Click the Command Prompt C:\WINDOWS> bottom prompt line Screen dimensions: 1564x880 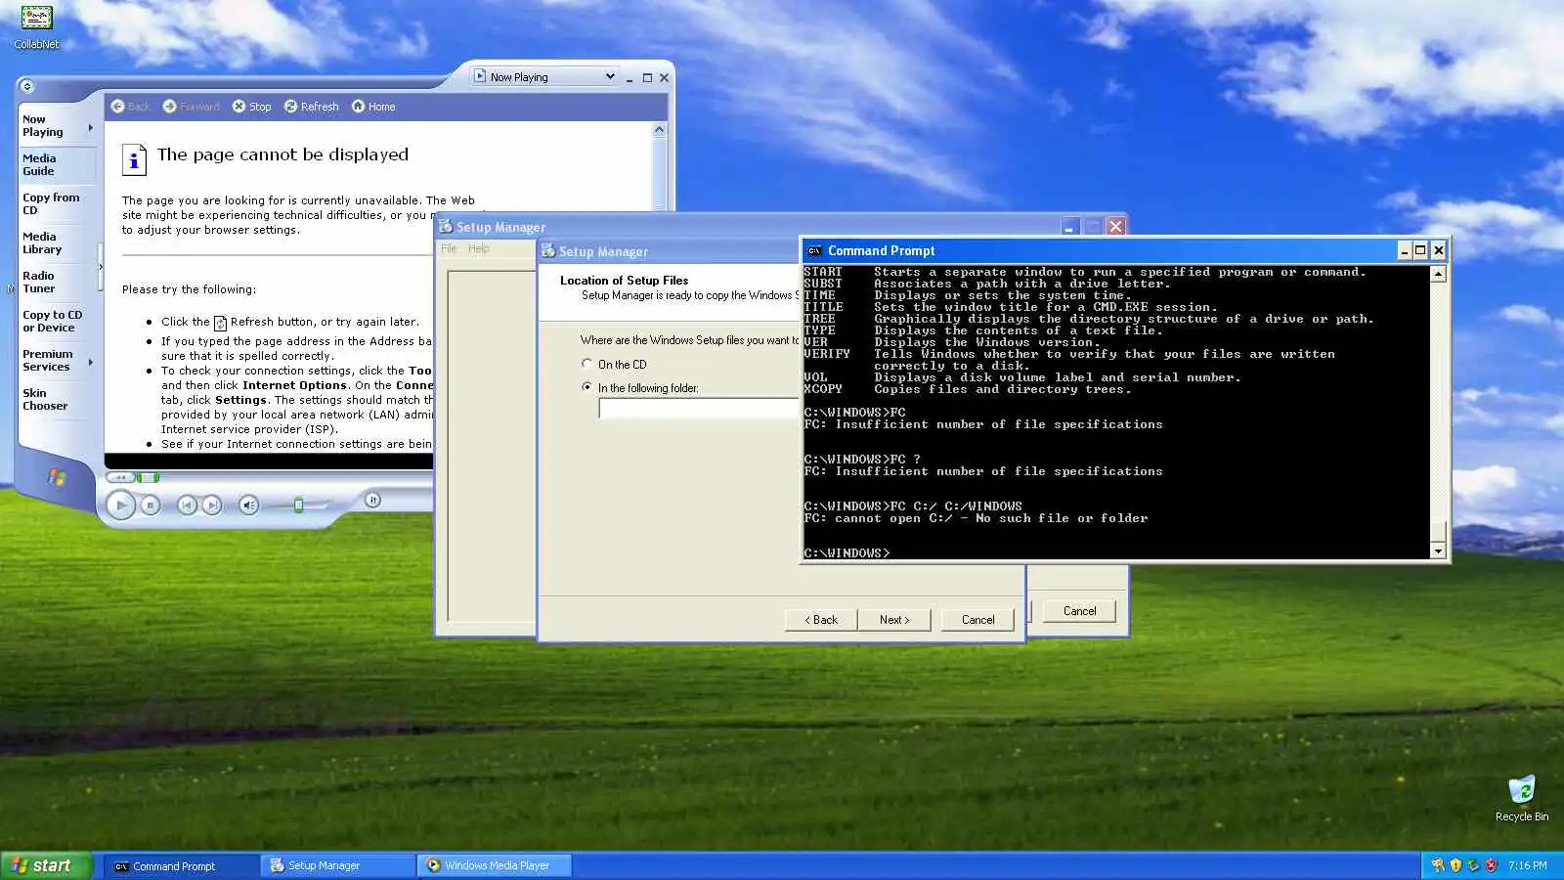point(847,553)
